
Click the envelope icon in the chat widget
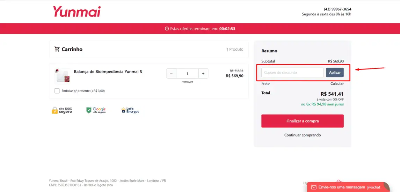[x=314, y=187]
